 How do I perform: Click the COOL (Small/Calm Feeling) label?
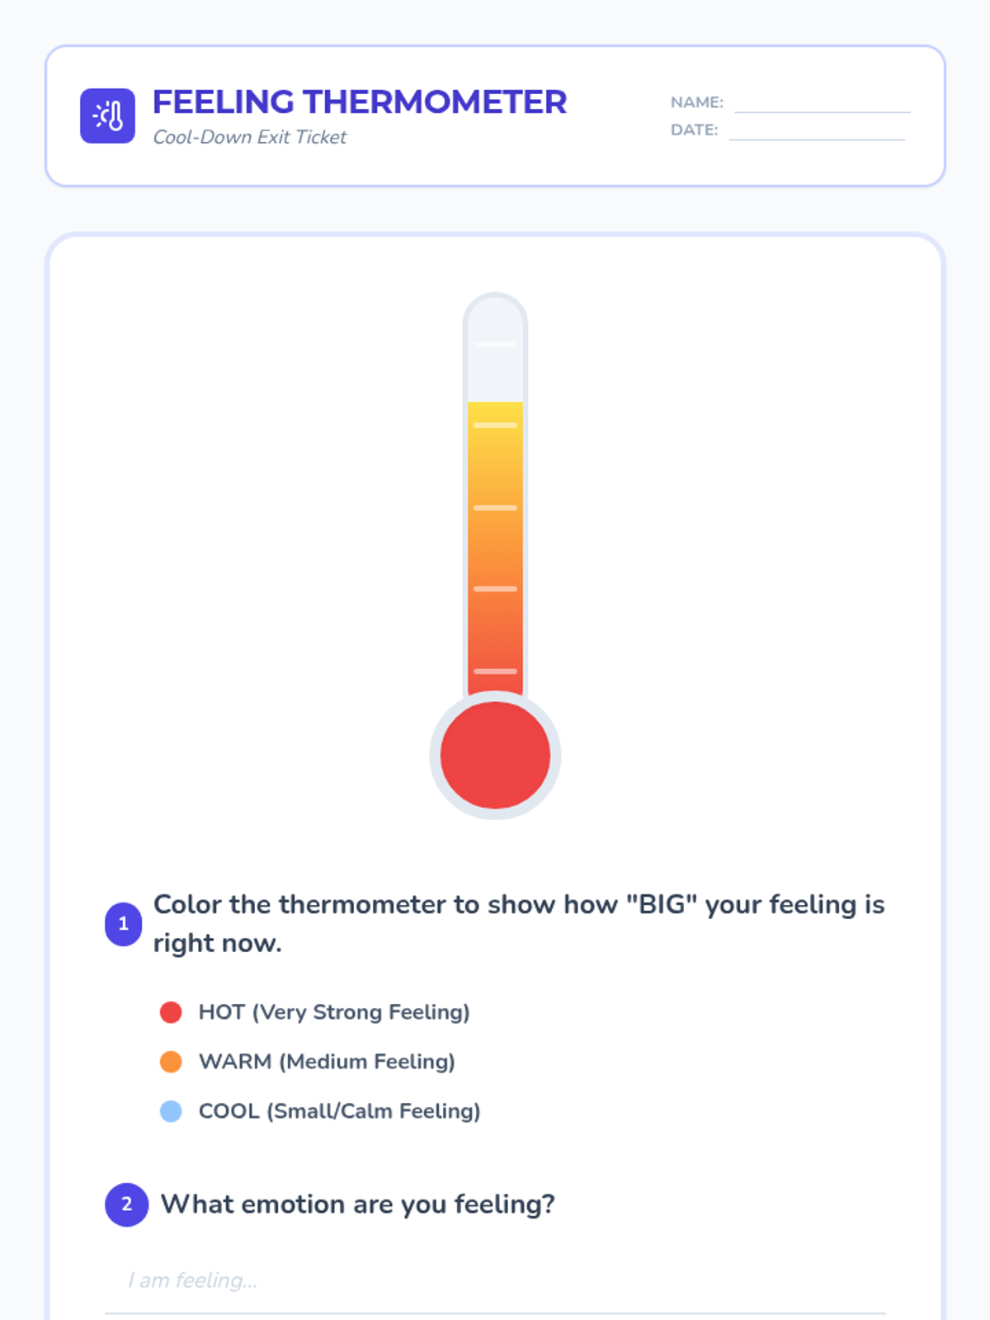(x=339, y=1111)
